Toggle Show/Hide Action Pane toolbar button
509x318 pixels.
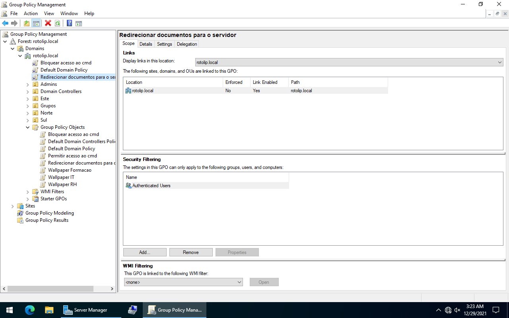tap(79, 23)
